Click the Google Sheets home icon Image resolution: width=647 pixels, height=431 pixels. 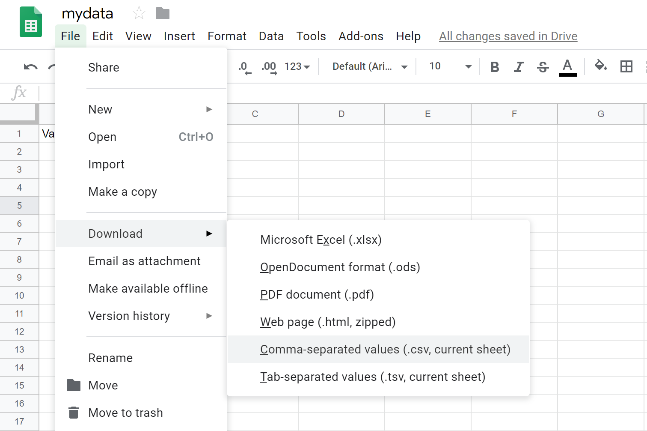point(31,22)
